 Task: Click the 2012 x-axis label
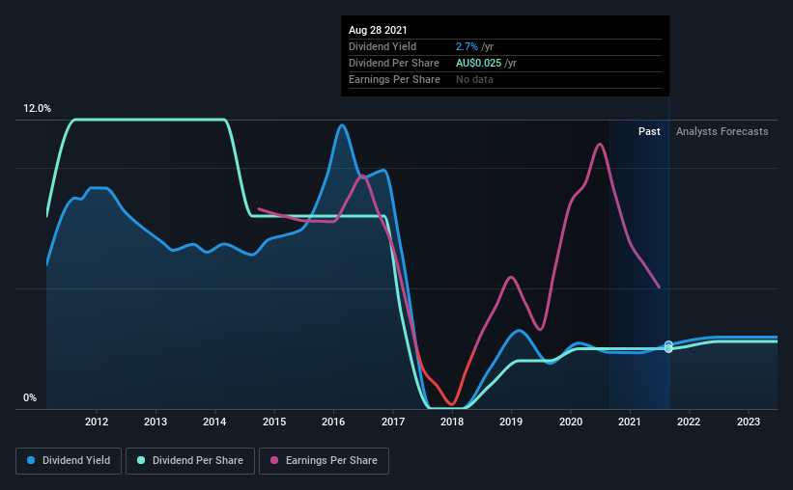[96, 422]
